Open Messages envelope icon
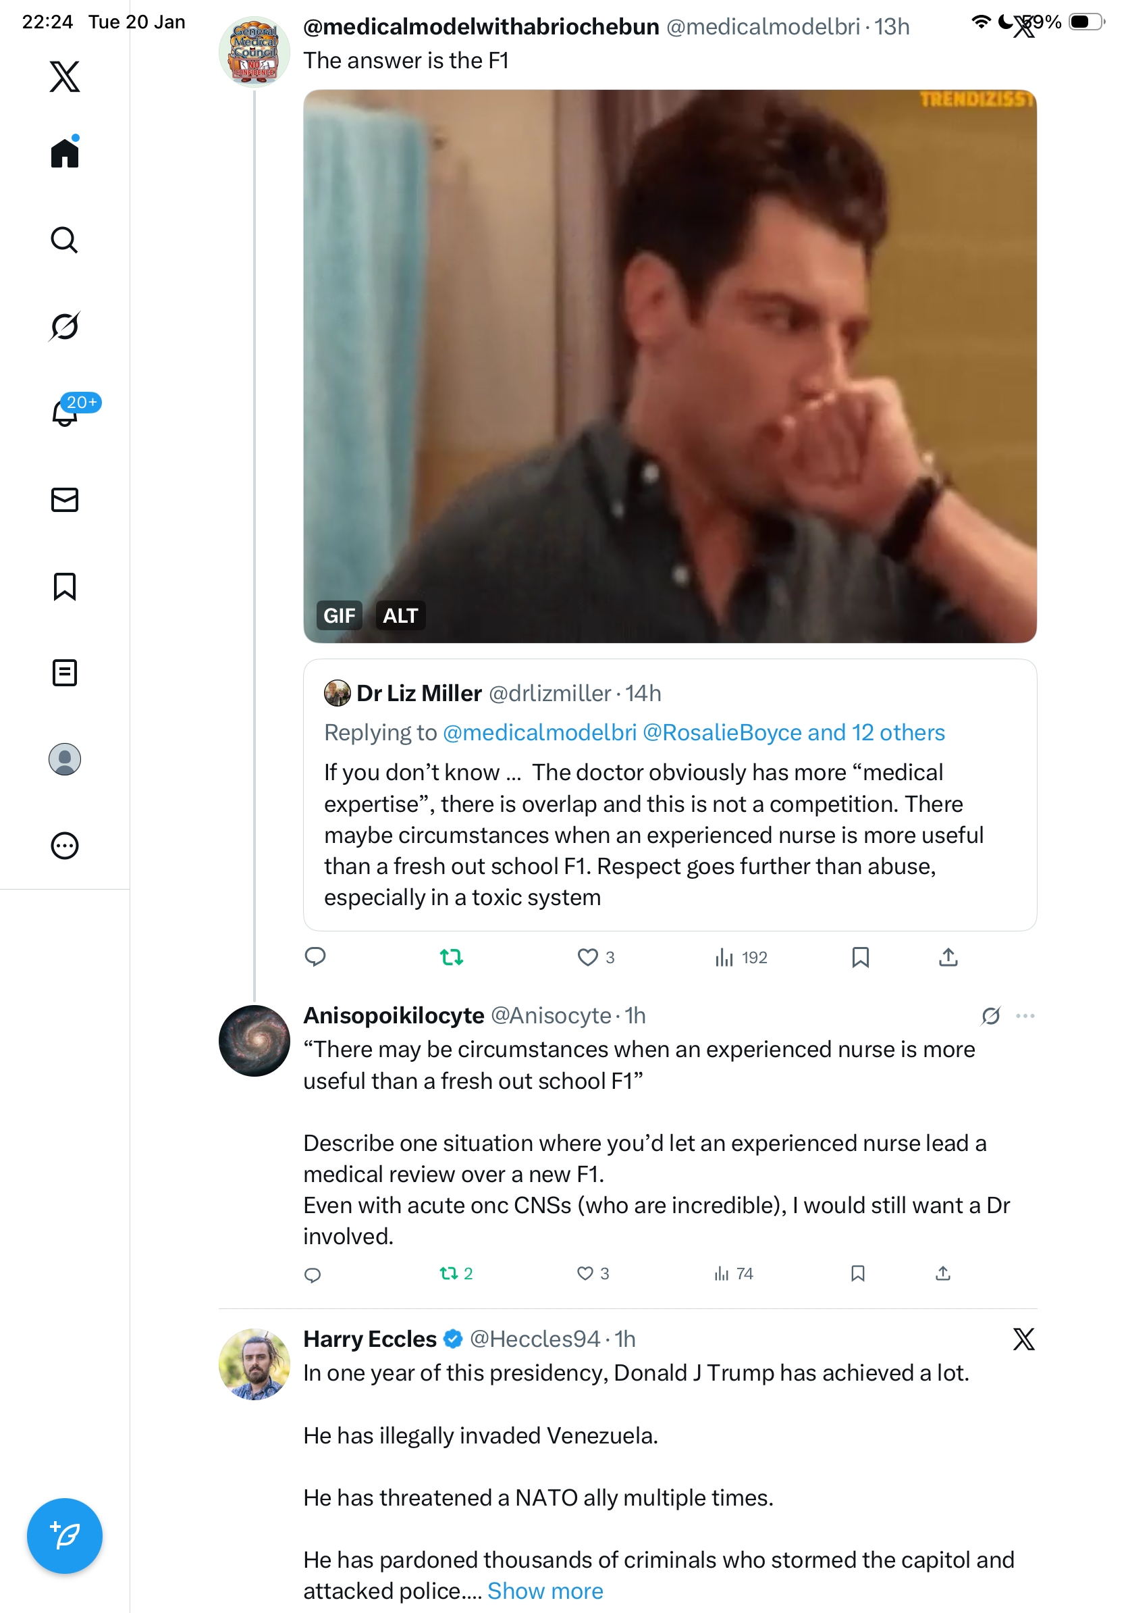Viewport: 1126px width, 1613px height. tap(65, 499)
